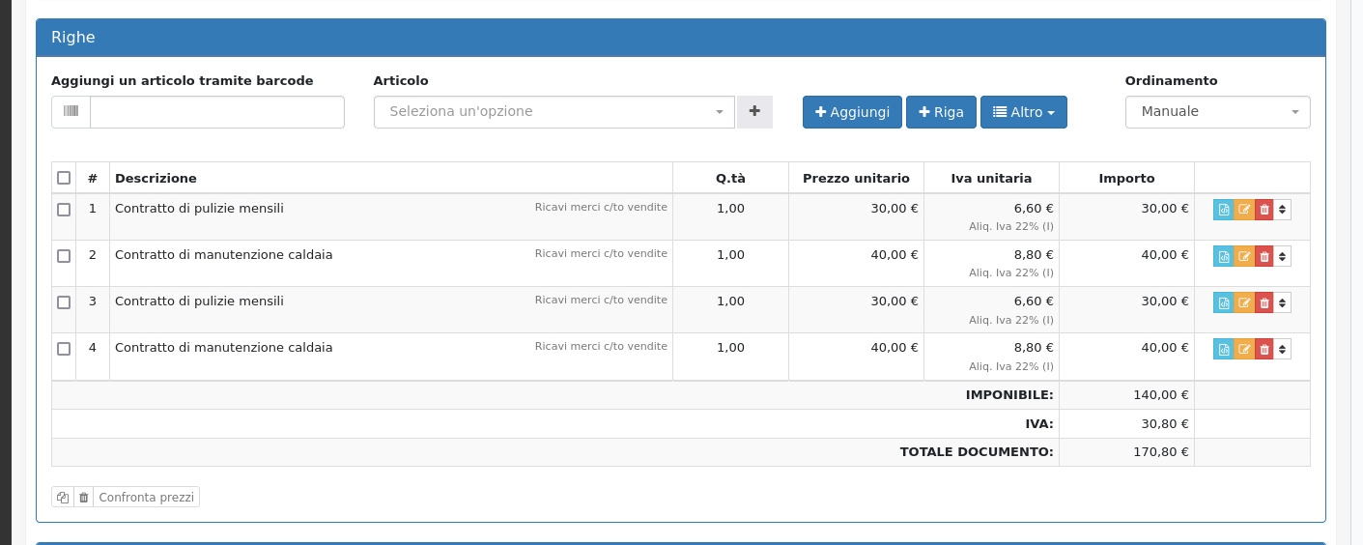Expand the Altro dropdown button
Viewport: 1363px width, 545px height.
(x=1023, y=112)
